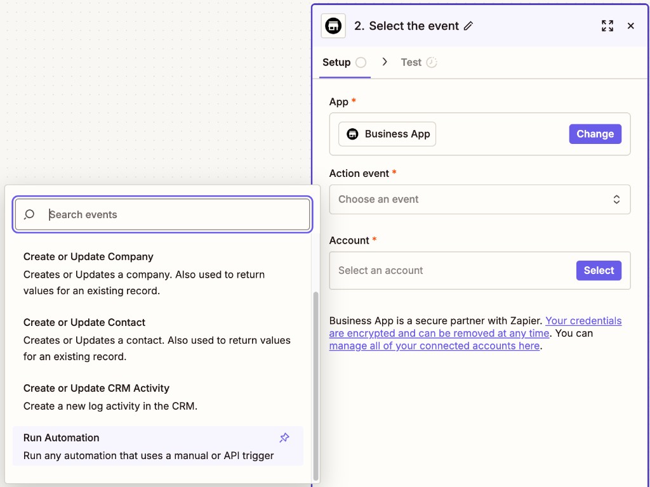
Task: Switch to the Test tab
Action: point(411,62)
